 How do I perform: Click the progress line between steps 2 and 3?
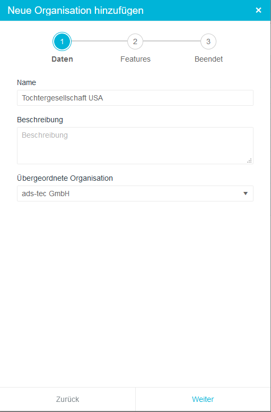172,41
